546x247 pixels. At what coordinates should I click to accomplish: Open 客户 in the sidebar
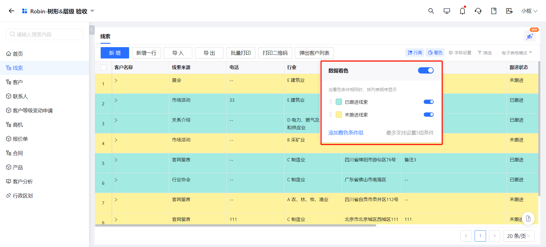(x=44, y=82)
